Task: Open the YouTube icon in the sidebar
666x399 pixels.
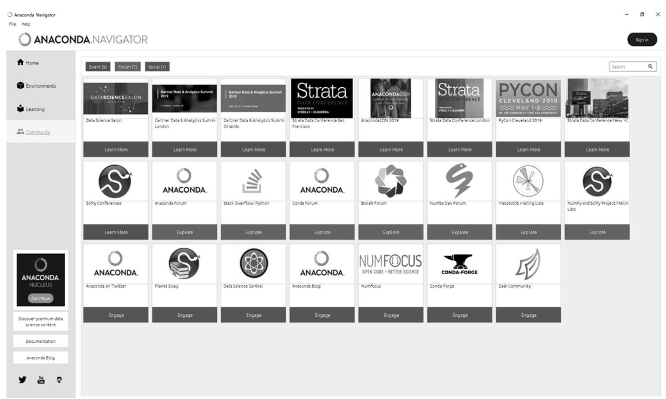Action: [41, 380]
